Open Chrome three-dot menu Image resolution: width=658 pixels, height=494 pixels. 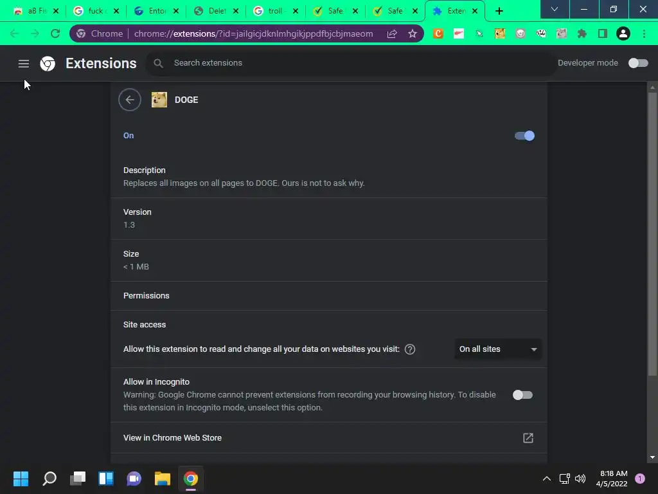[x=644, y=33]
